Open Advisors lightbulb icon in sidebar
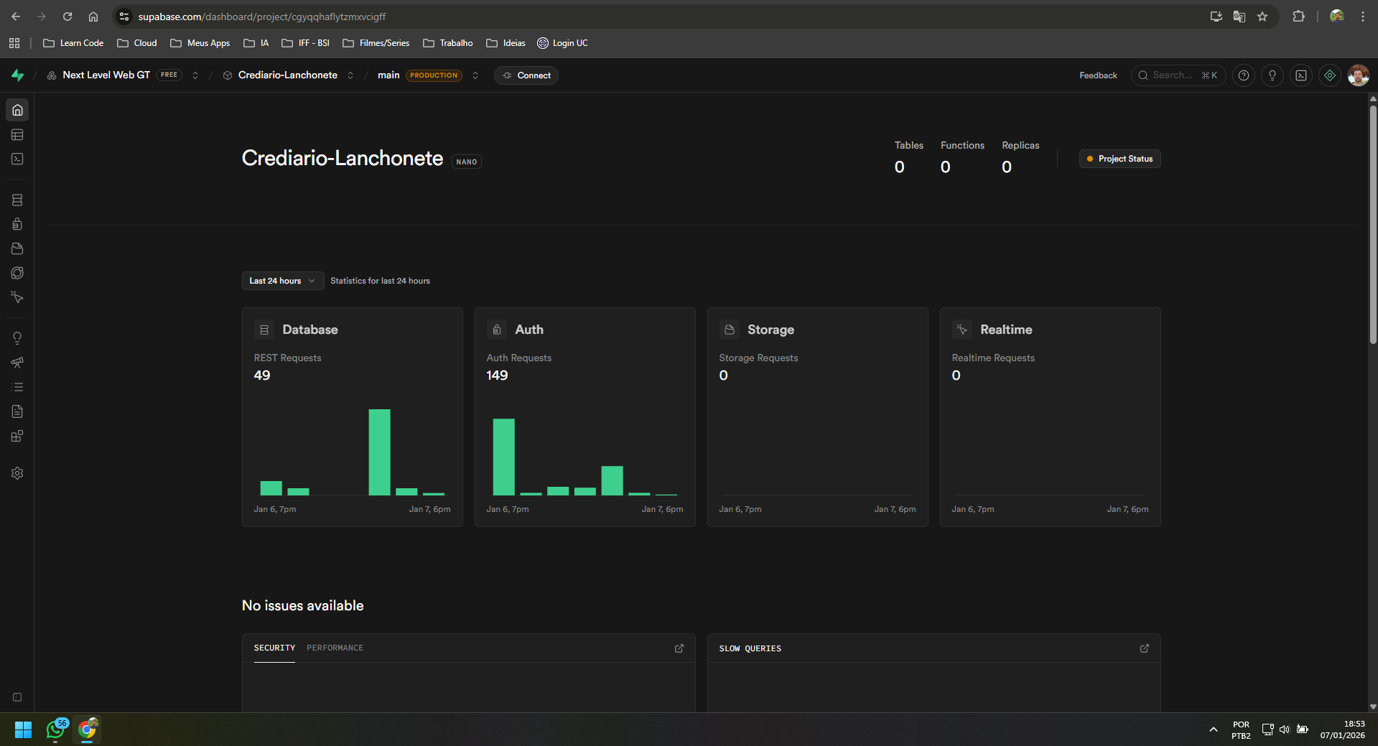The image size is (1378, 746). pyautogui.click(x=17, y=338)
